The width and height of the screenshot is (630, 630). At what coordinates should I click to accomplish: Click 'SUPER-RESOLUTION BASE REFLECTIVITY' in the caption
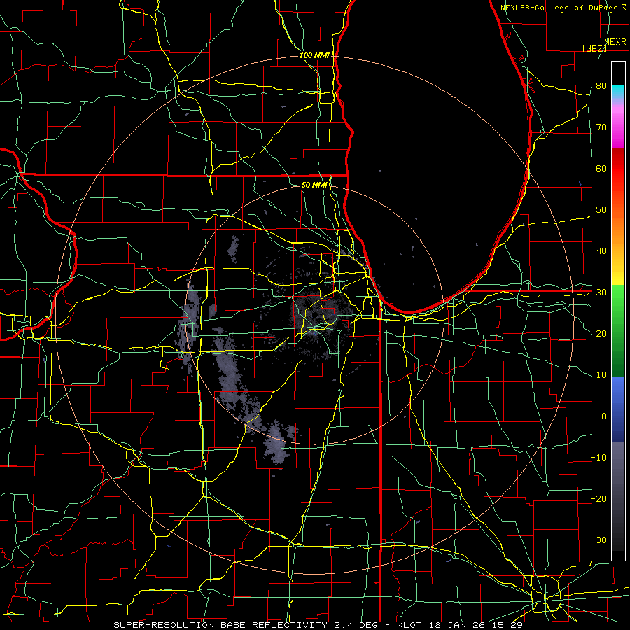pyautogui.click(x=220, y=625)
